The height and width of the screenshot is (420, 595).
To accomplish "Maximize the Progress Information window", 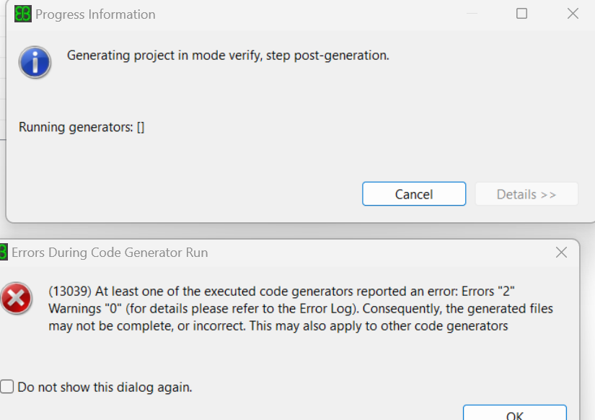I will [x=522, y=14].
